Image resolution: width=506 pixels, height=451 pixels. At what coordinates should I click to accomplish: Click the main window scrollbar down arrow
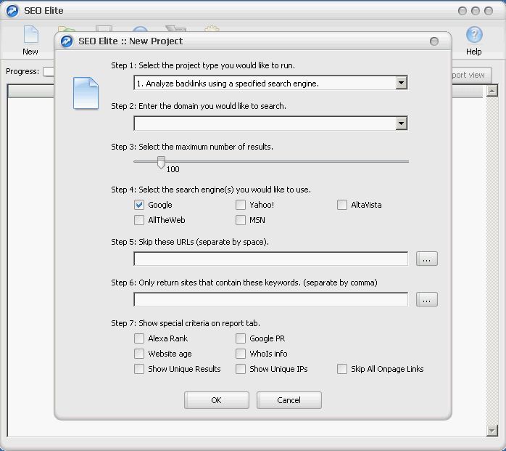coord(492,431)
